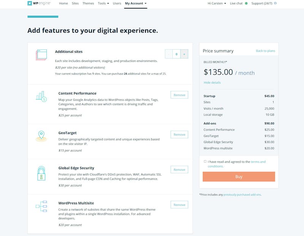The height and width of the screenshot is (236, 304).
Task: Open the Tools dropdown menu
Action: click(x=103, y=3)
